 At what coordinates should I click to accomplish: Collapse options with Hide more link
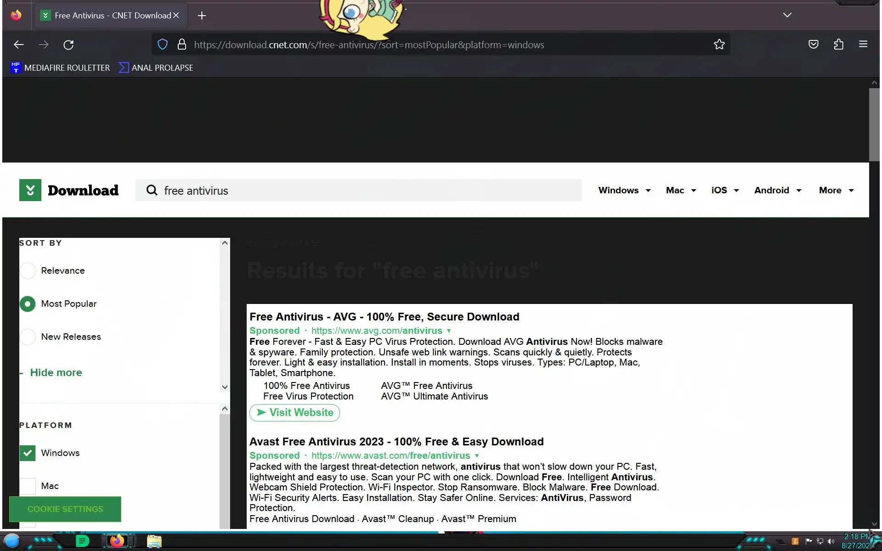click(56, 373)
